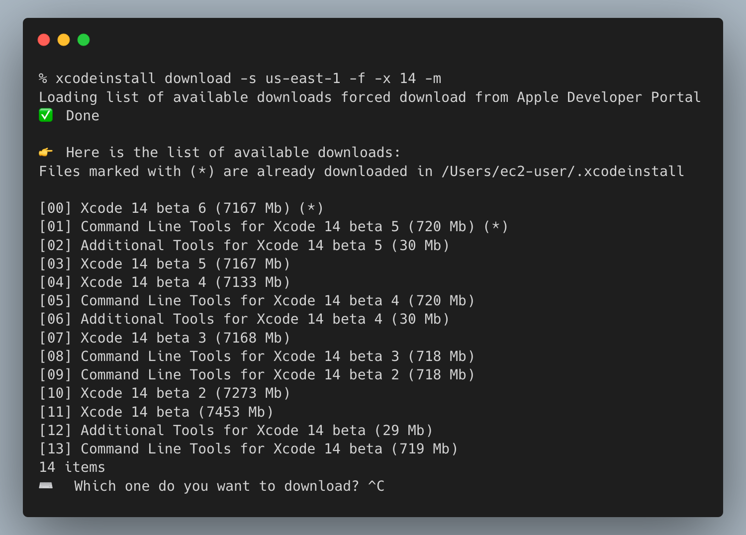The width and height of the screenshot is (746, 535).
Task: Click the '/Users/ec2-user/.xcodeinstall' path text
Action: (x=563, y=172)
